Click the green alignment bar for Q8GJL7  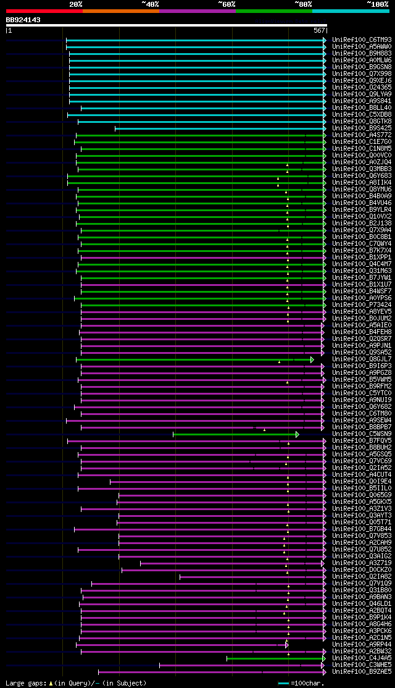[195, 359]
